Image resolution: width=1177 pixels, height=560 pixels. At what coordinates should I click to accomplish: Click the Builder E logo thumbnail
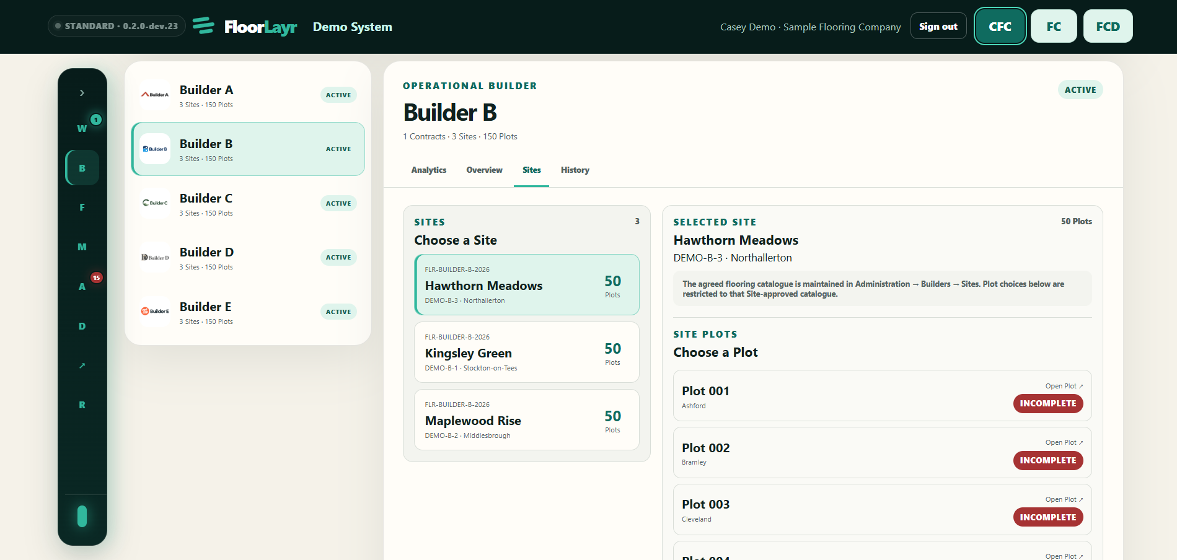point(155,311)
